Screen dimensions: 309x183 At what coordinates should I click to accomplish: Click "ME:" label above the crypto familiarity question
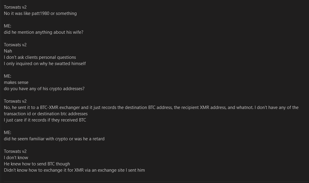7,133
